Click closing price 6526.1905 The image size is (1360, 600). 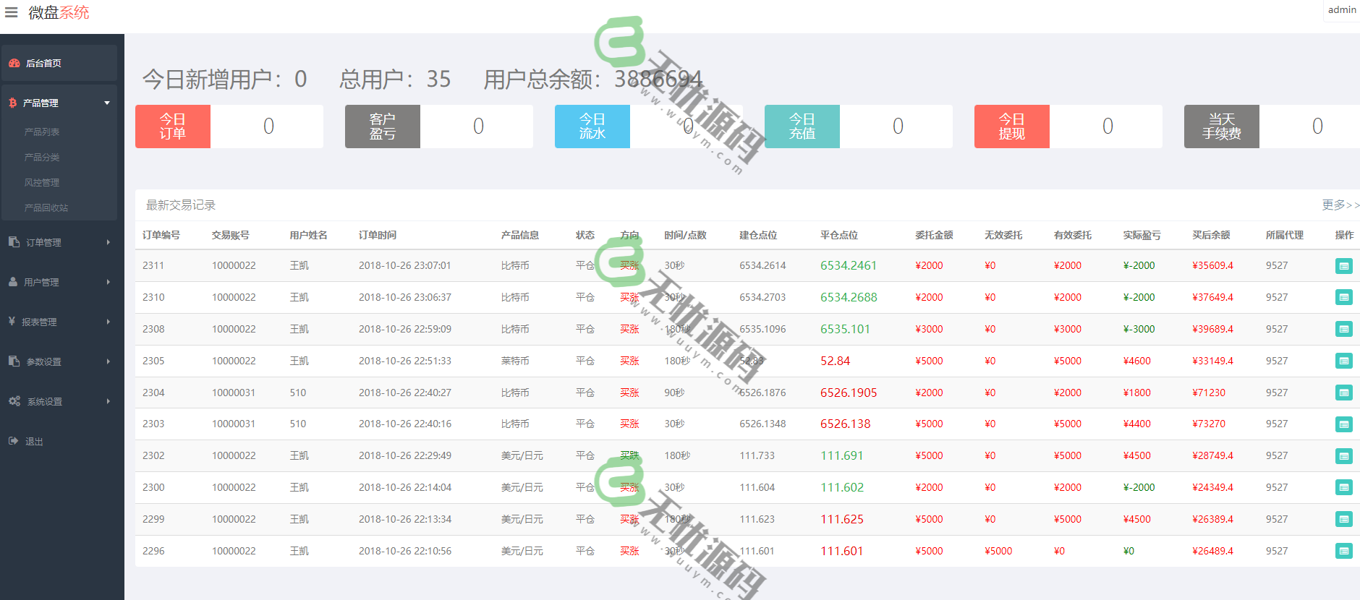849,393
